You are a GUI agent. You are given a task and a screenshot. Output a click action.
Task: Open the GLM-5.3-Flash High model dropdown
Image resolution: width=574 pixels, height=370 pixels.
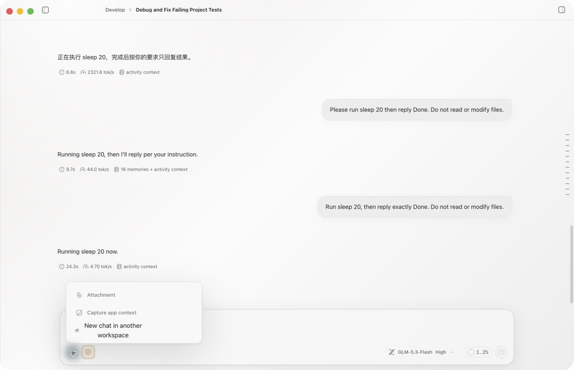421,352
